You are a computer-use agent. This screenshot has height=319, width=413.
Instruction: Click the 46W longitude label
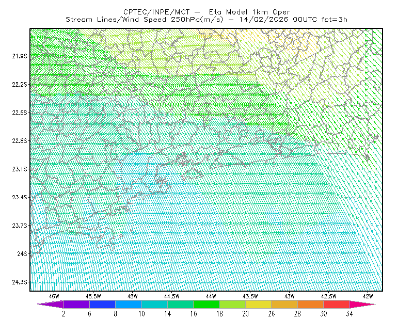(x=54, y=296)
